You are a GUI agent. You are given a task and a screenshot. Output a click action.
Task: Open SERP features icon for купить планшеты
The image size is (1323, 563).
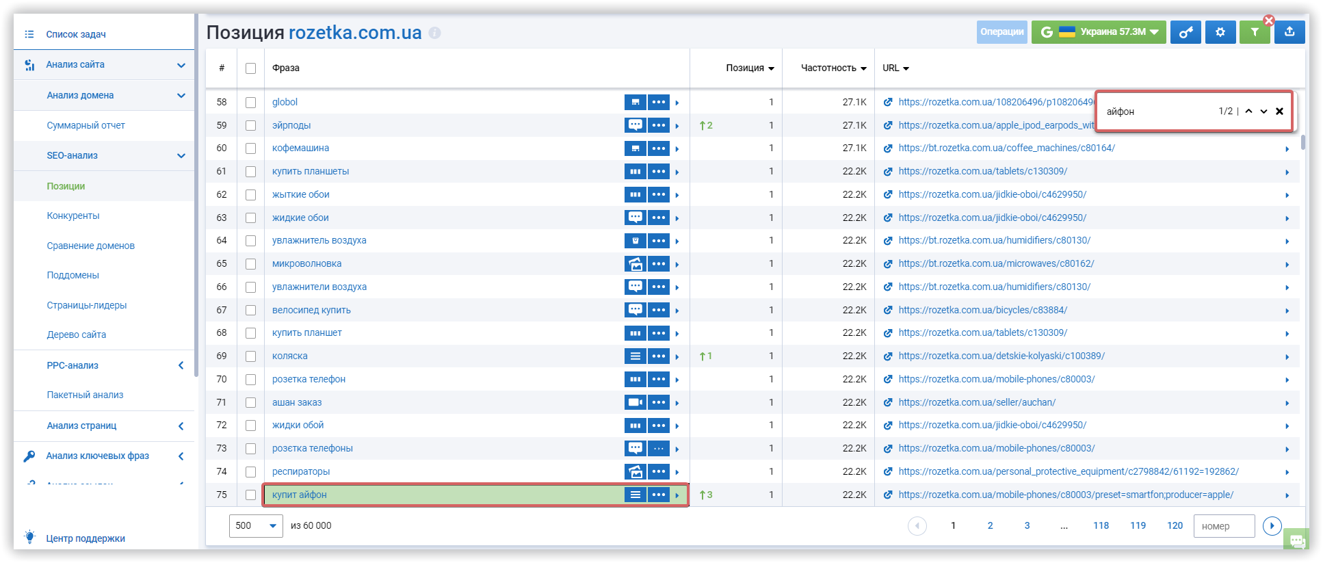tap(636, 172)
